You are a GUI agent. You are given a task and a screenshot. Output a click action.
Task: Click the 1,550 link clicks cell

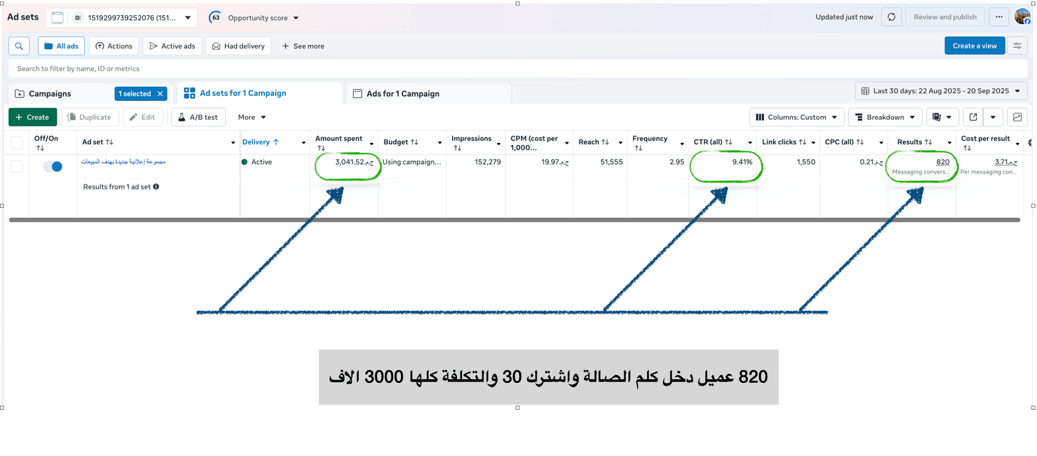pyautogui.click(x=805, y=162)
